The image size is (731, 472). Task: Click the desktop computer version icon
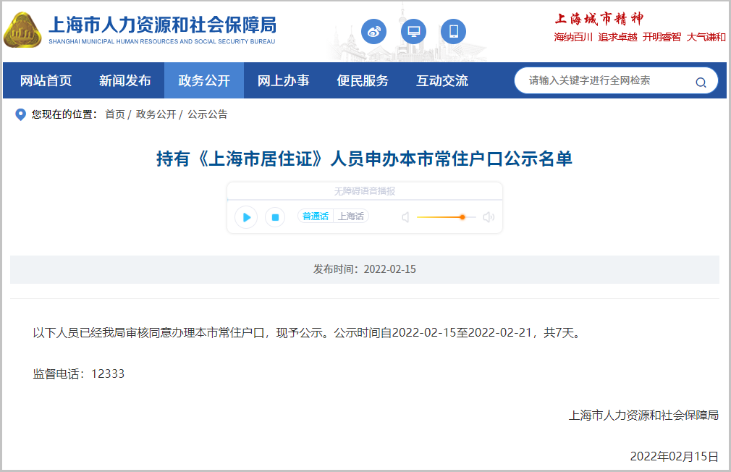coord(413,32)
